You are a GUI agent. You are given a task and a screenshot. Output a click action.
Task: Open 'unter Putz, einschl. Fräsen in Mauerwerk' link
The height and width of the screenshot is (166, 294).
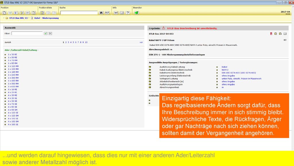point(241,78)
